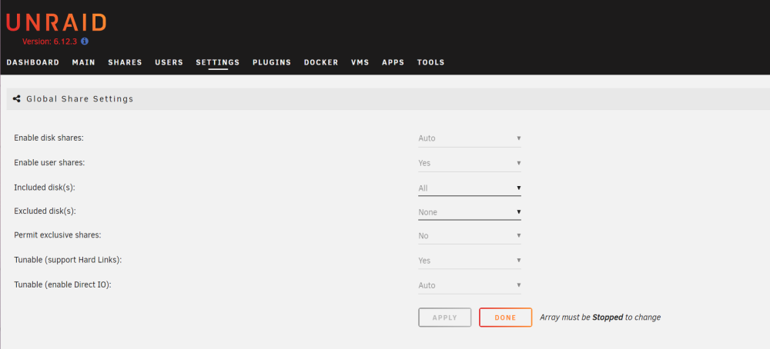Open the support Hard Links dropdown
The image size is (770, 349).
click(x=470, y=261)
